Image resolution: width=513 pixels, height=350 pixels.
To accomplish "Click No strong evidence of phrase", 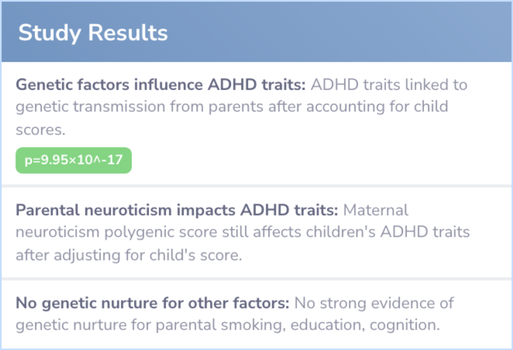I will pos(374,303).
